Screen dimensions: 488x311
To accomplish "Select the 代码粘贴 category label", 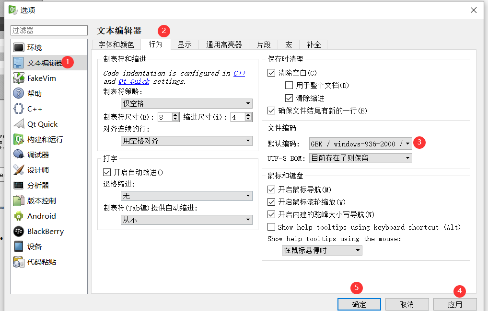I will (42, 262).
